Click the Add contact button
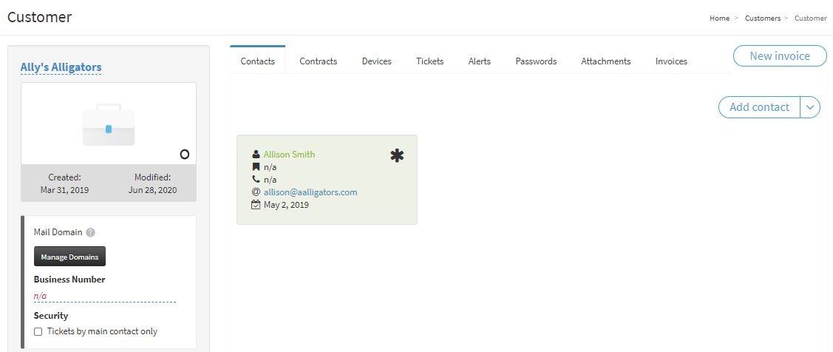The image size is (833, 352). tap(759, 107)
